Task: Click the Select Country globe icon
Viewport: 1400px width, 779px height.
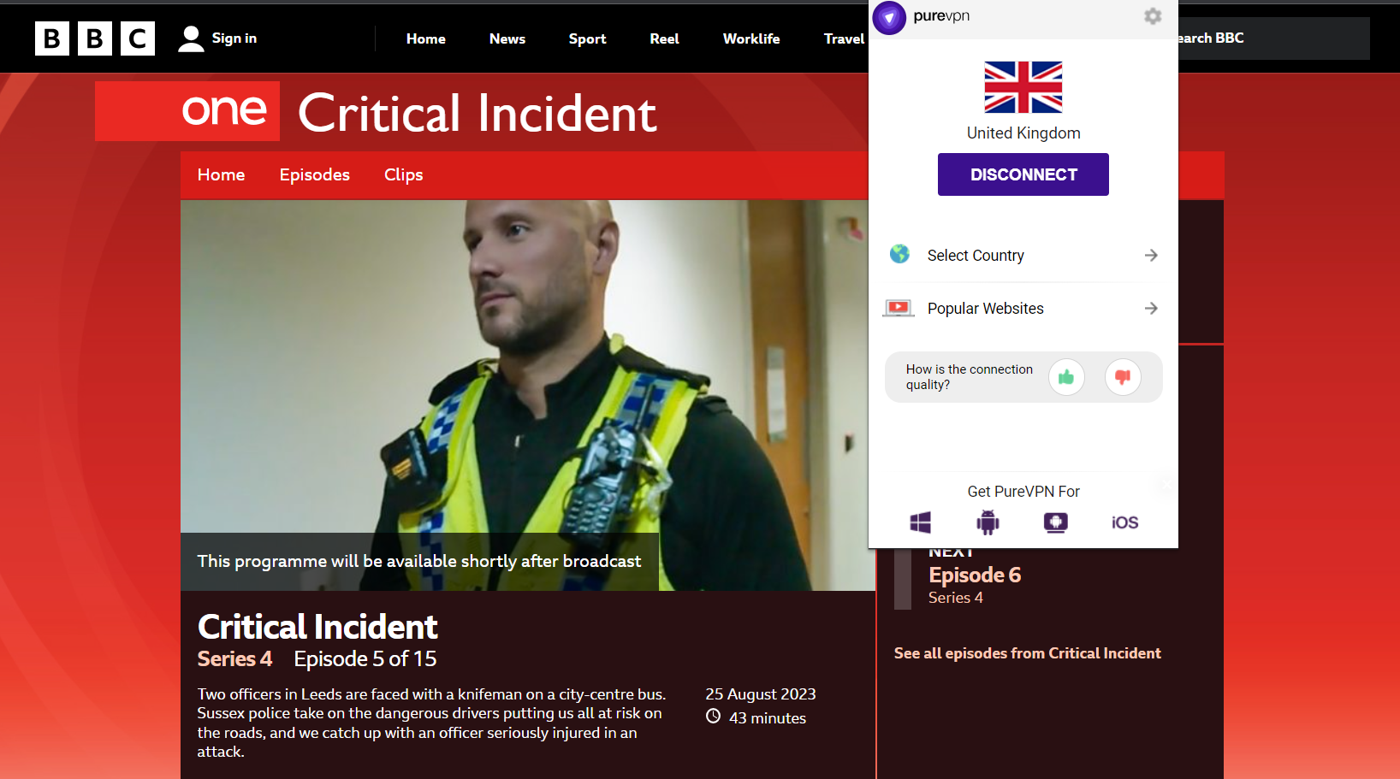Action: pyautogui.click(x=899, y=254)
